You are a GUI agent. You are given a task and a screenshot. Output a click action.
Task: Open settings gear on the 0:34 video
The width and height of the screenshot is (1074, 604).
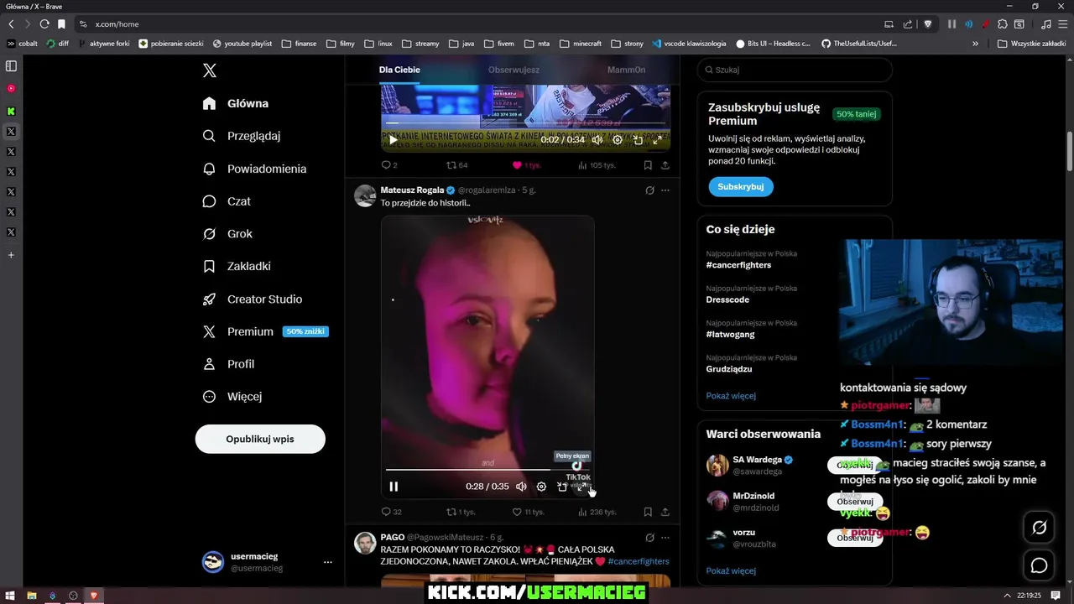(618, 140)
